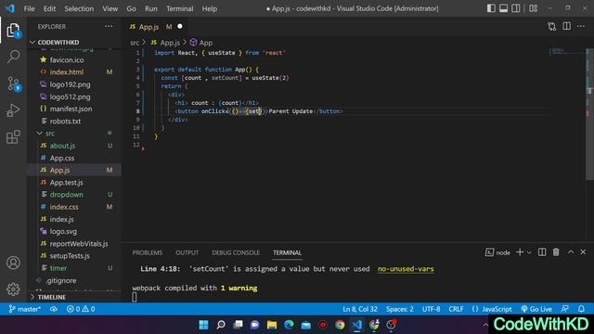
Task: Click the master branch indicator
Action: (x=25, y=309)
